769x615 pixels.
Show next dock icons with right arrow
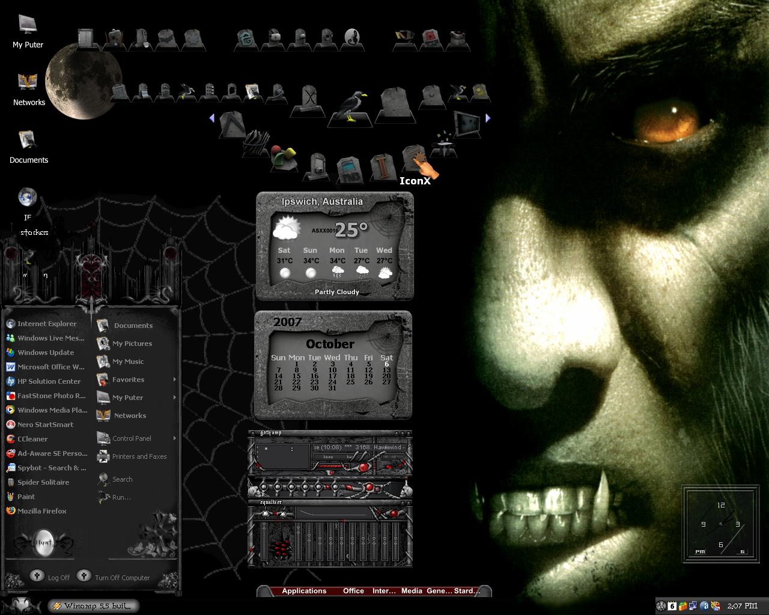tap(488, 118)
